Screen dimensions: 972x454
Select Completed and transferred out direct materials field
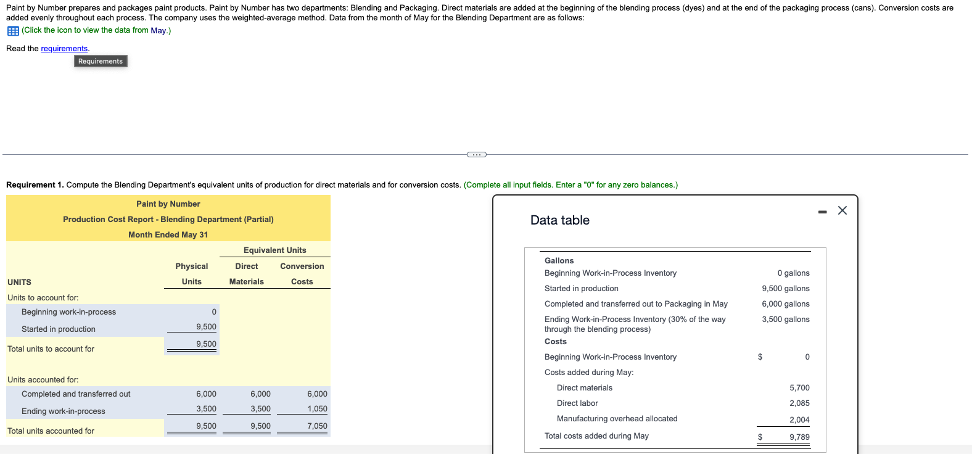247,394
